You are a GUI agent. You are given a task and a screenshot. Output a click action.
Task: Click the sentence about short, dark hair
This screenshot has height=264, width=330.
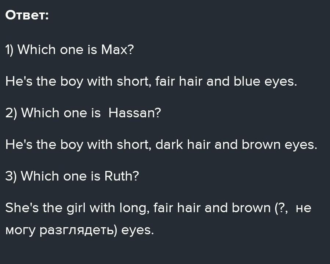coord(161,145)
